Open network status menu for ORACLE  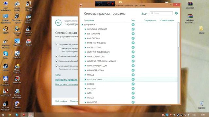click(133, 97)
